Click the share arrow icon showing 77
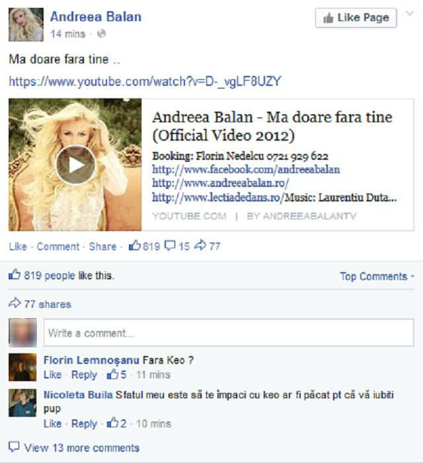This screenshot has width=423, height=463. pos(200,246)
